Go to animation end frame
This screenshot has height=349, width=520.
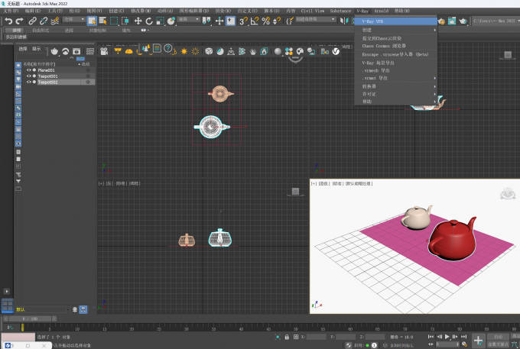[x=463, y=337]
